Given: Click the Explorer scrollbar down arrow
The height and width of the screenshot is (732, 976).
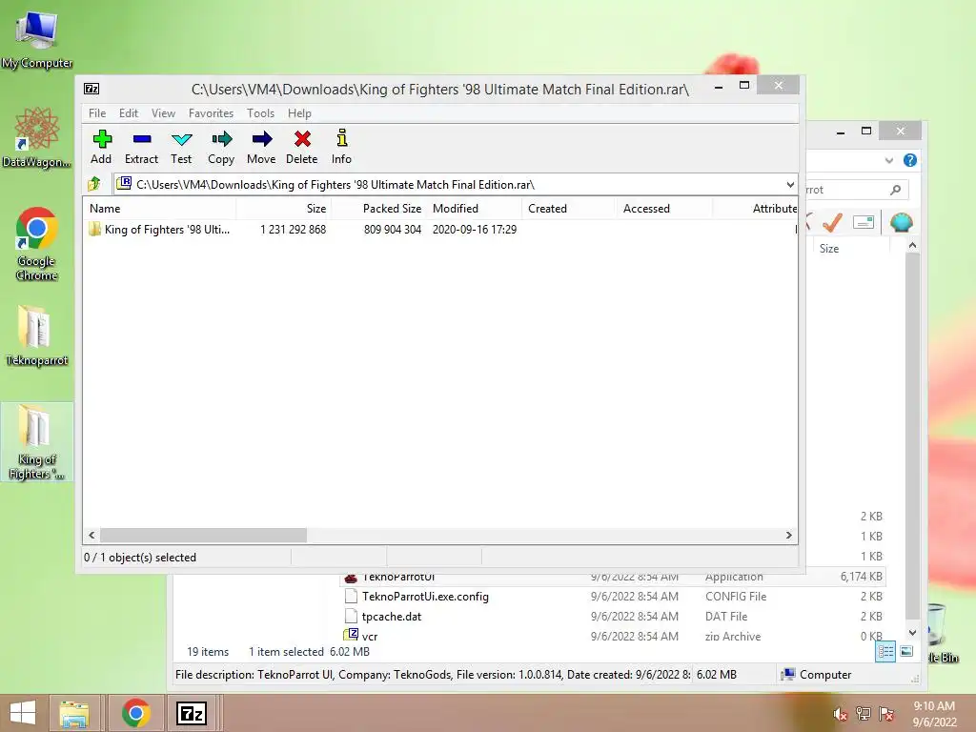Looking at the screenshot, I should coord(912,633).
